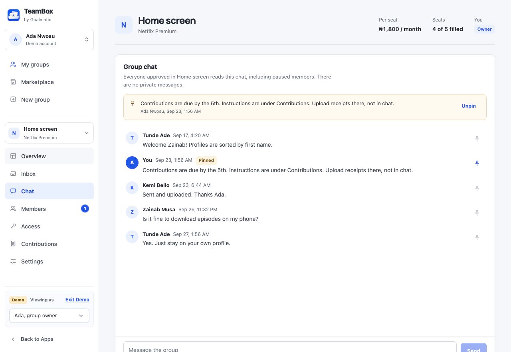Click the Message the group input field
This screenshot has width=511, height=352.
(x=290, y=347)
